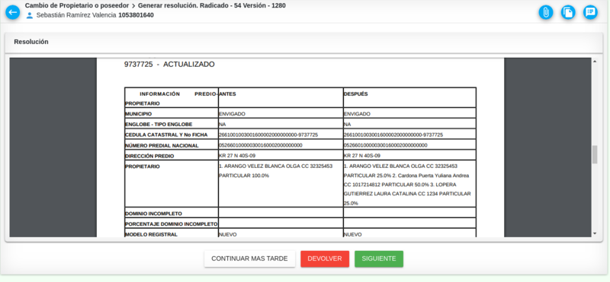Click 'NÚMERO PREDIAL NACIONAL' row label
The image size is (610, 282).
tap(162, 145)
